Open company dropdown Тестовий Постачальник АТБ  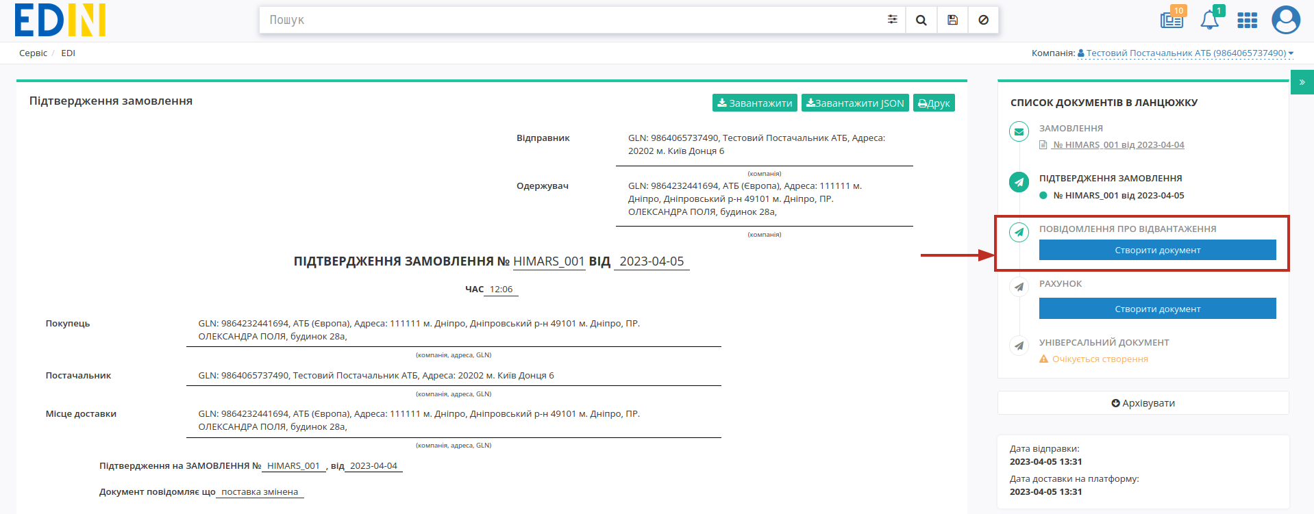1185,53
